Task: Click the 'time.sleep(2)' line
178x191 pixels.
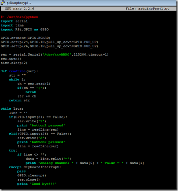Action: pyautogui.click(x=14, y=63)
